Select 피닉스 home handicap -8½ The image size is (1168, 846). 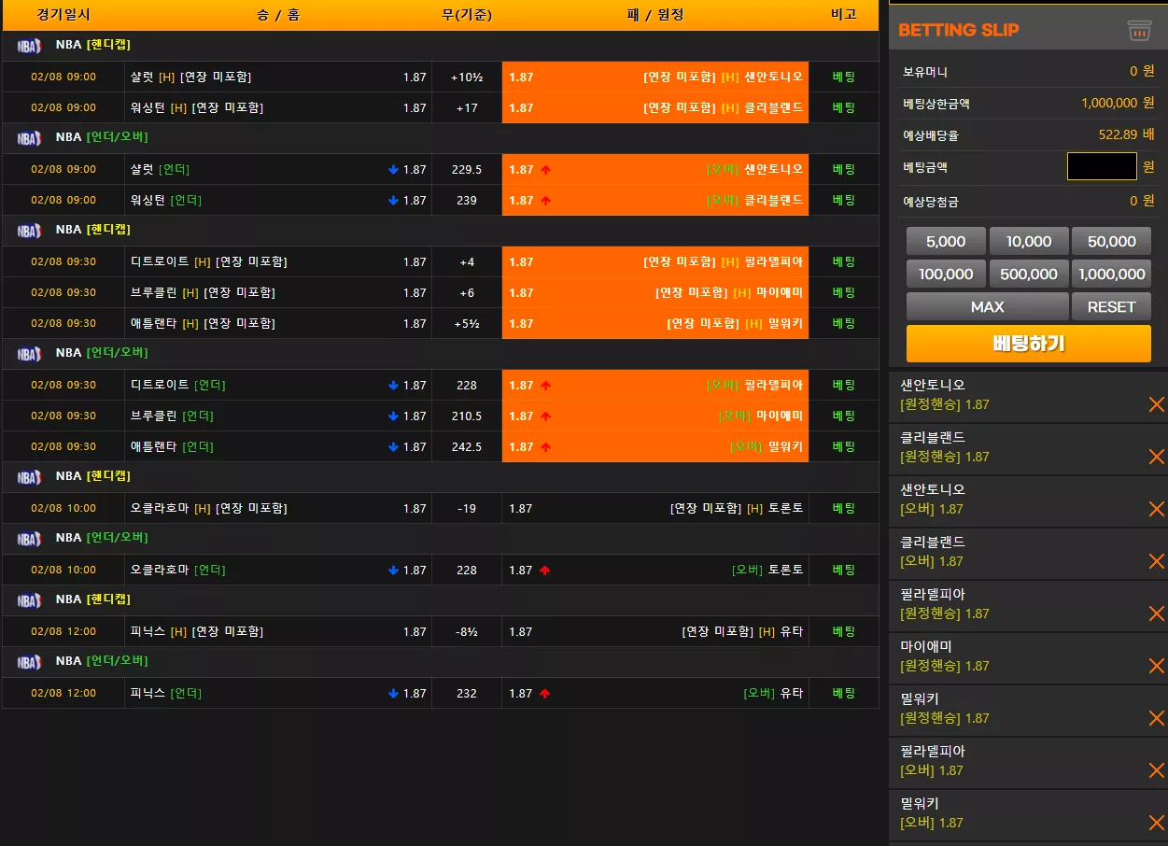click(278, 632)
